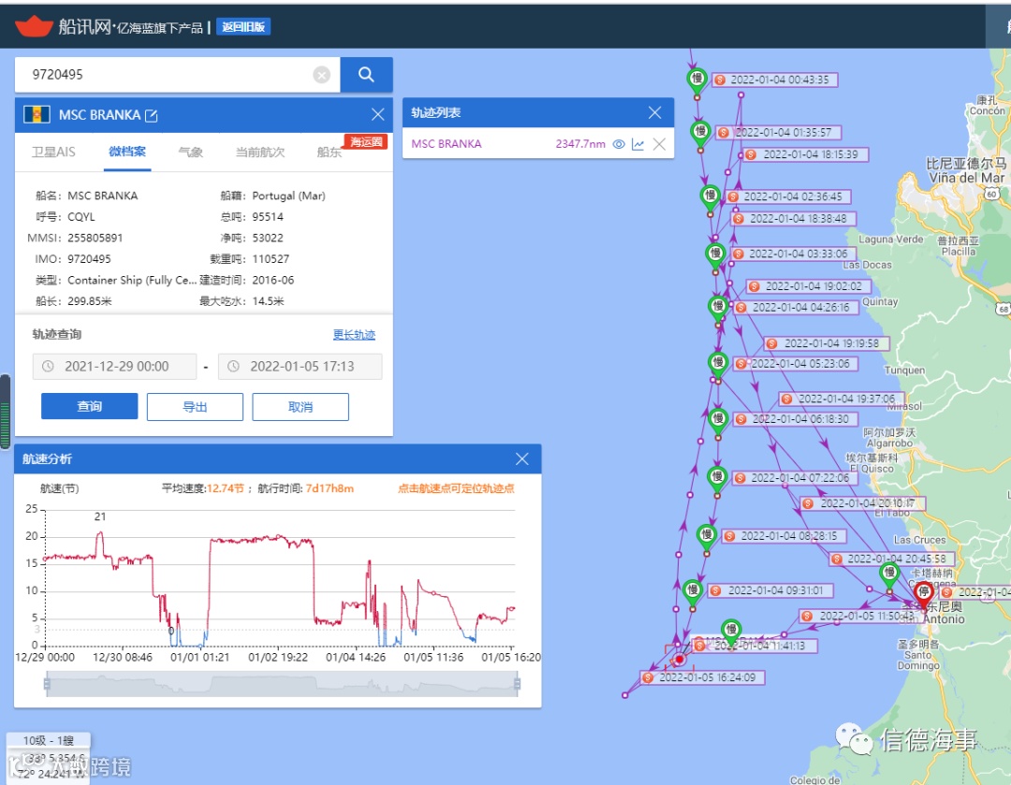This screenshot has width=1011, height=785.
Task: Click the blue search magnifier button
Action: (366, 75)
